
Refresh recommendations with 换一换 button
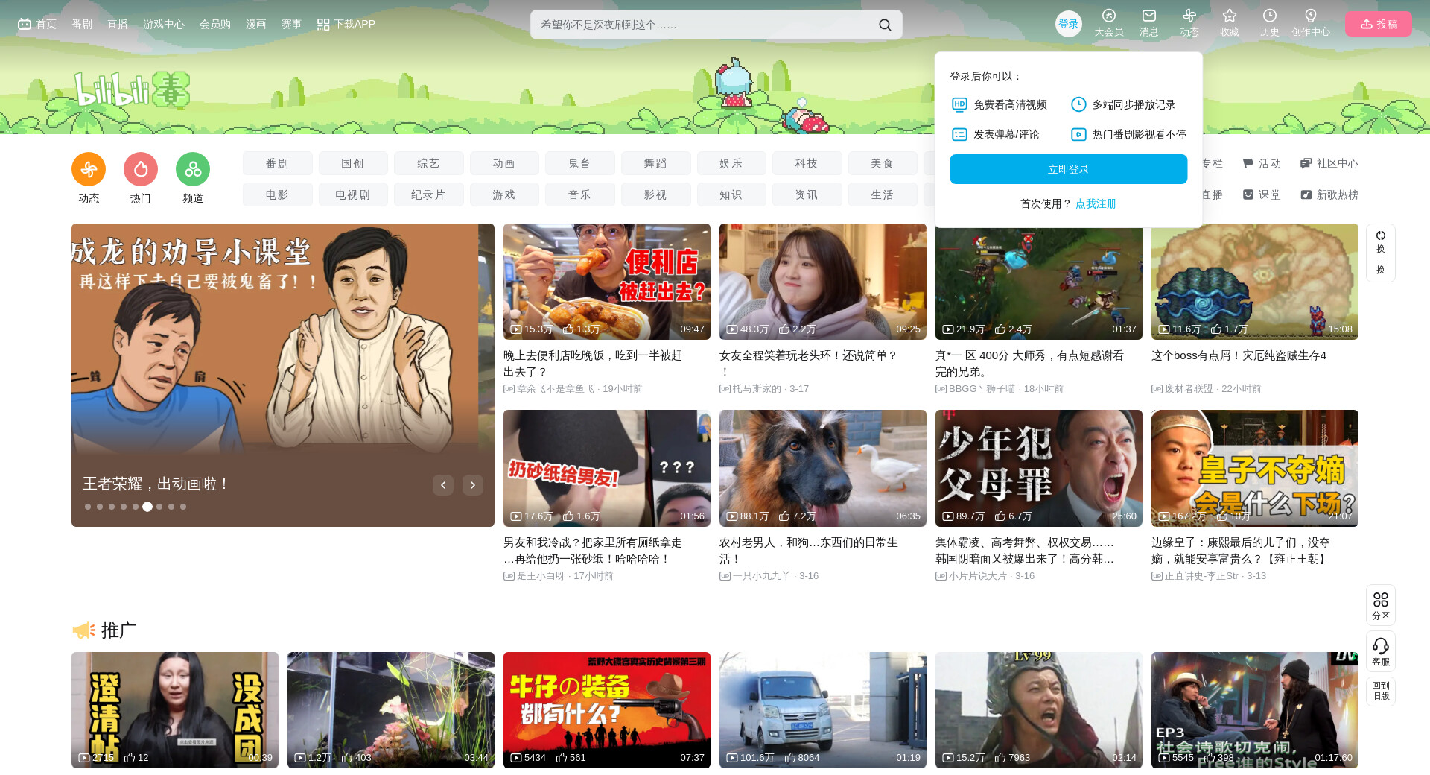[1380, 253]
